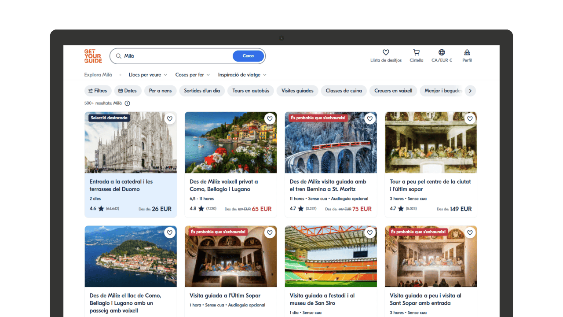563x317 pixels.
Task: Open the Como, Bellagio i Lugano boat photo
Action: (230, 142)
